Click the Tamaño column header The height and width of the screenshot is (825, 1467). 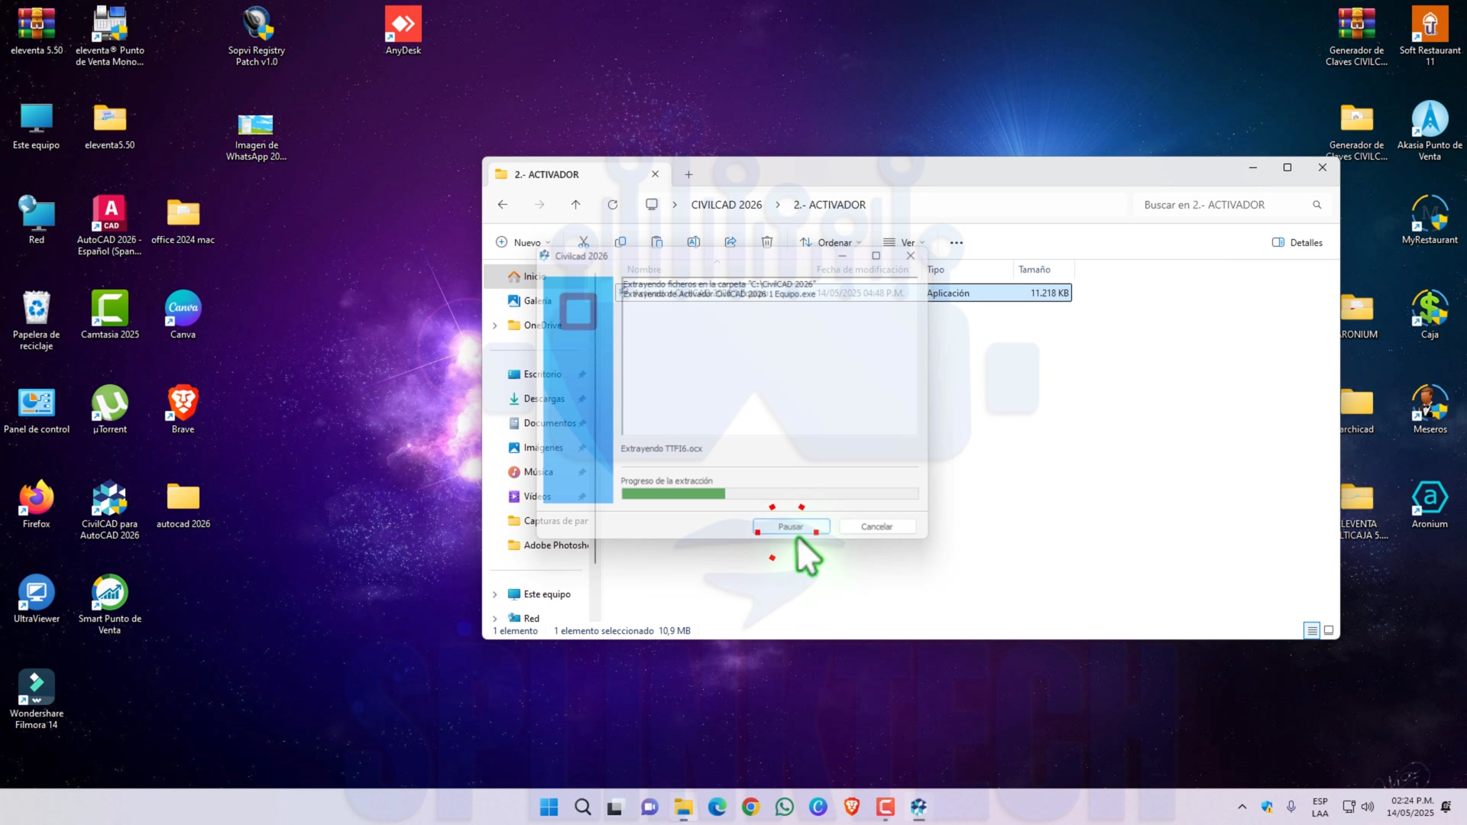pyautogui.click(x=1044, y=270)
